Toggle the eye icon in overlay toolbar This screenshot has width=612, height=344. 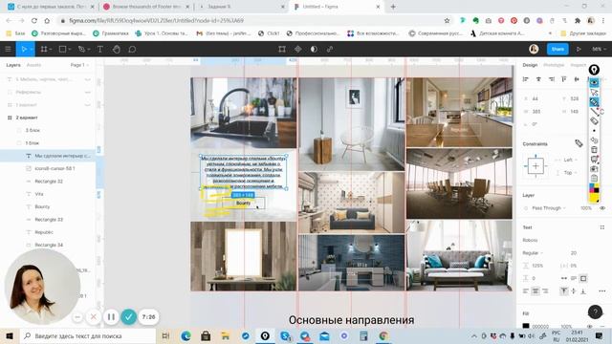click(x=594, y=83)
